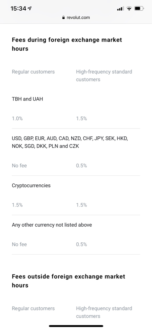Tap the 'TBH and UAH' row label
Viewport: 152px width, 330px height.
27,99
